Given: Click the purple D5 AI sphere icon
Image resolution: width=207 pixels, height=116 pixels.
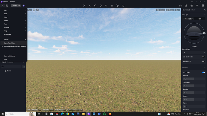Looking at the screenshot, I should 24,5.
